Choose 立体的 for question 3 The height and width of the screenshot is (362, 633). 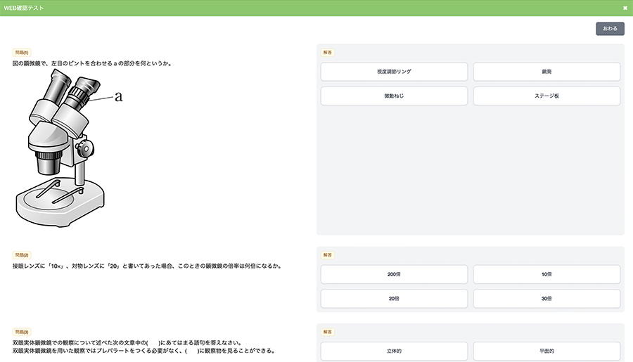pyautogui.click(x=394, y=351)
